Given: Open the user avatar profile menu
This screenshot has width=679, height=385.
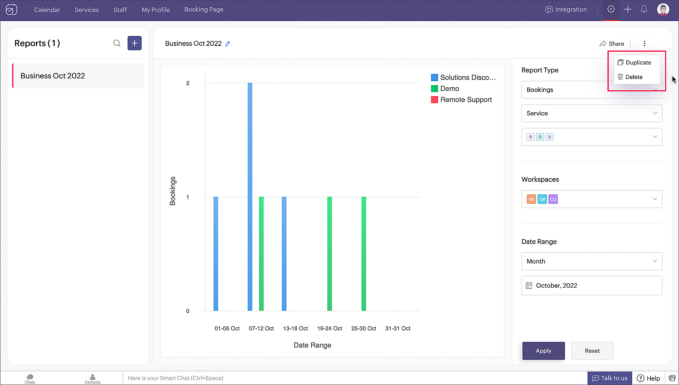Looking at the screenshot, I should pos(663,9).
